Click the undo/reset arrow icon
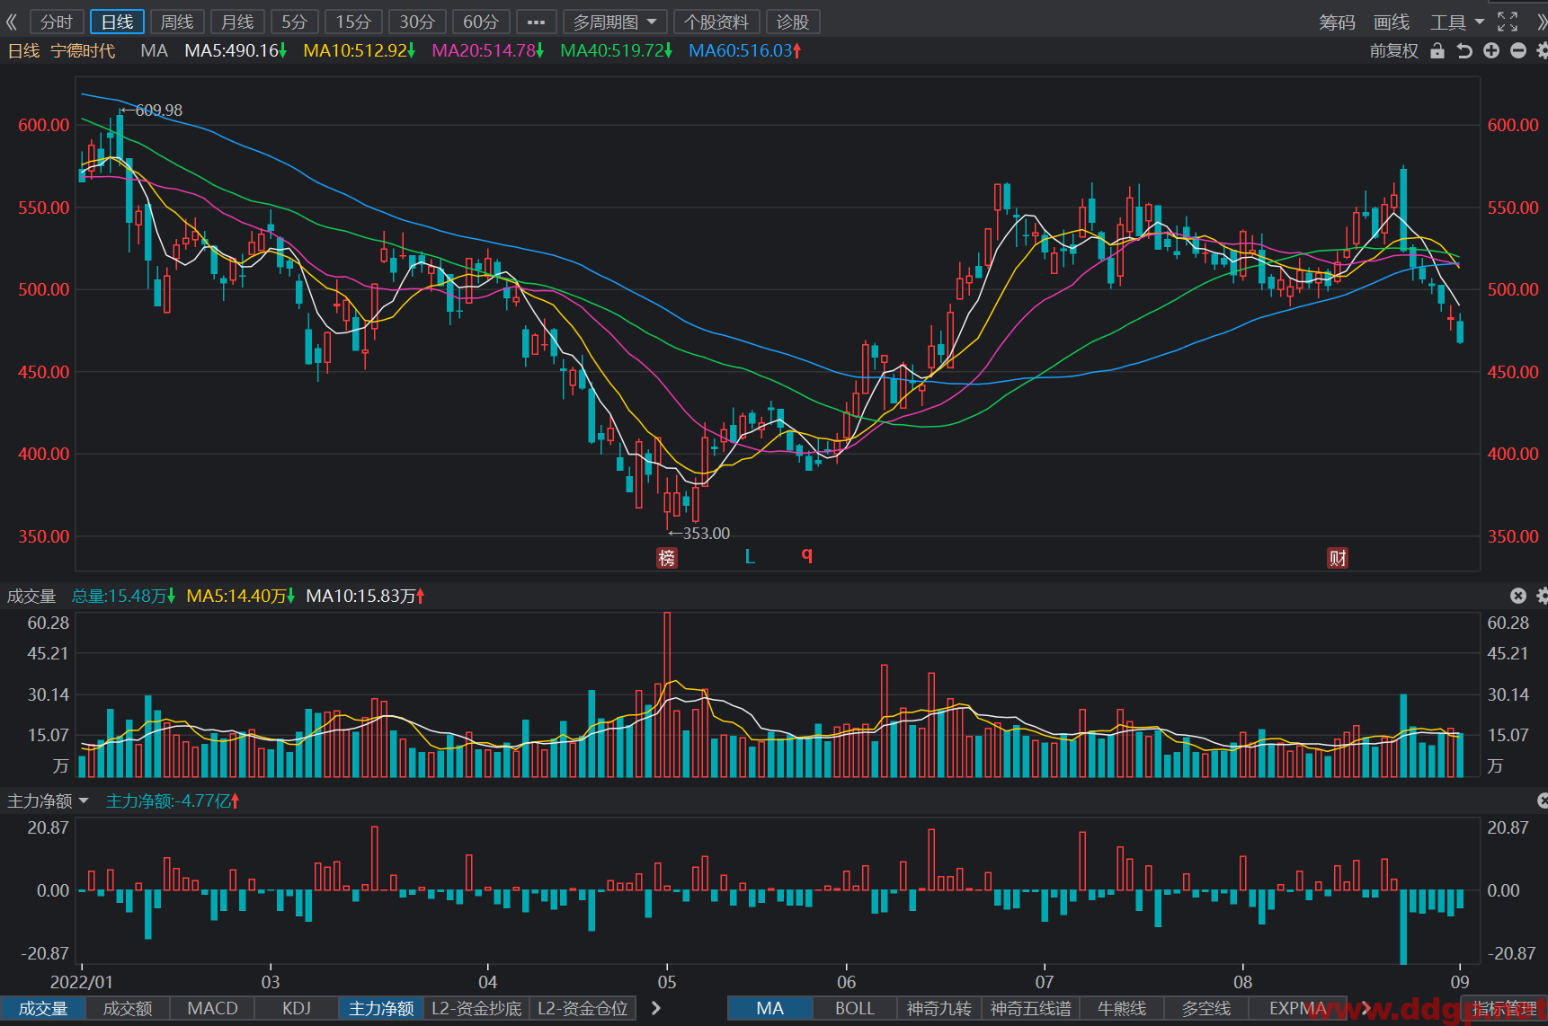The width and height of the screenshot is (1548, 1026). 1464,51
